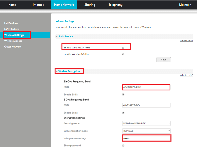Check the Show password box

[123, 145]
